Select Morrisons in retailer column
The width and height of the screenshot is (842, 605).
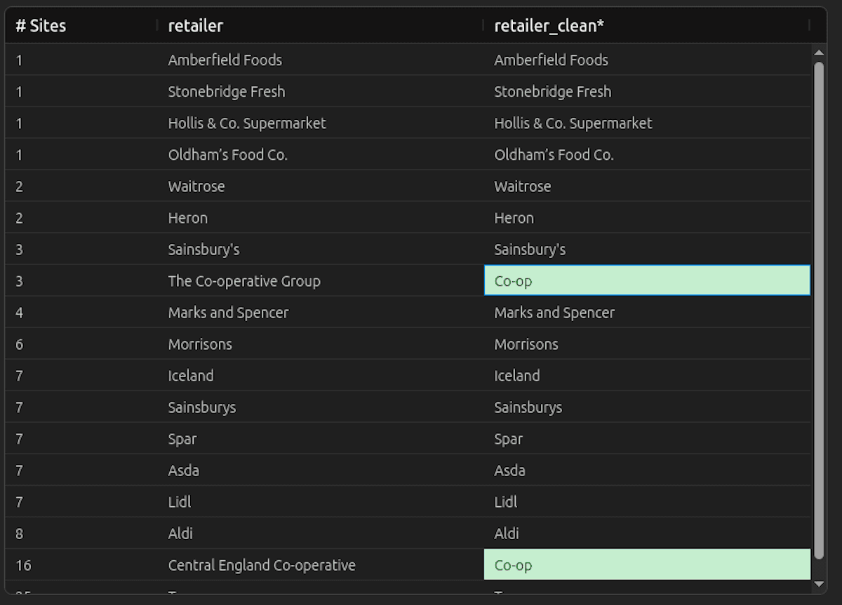coord(200,344)
